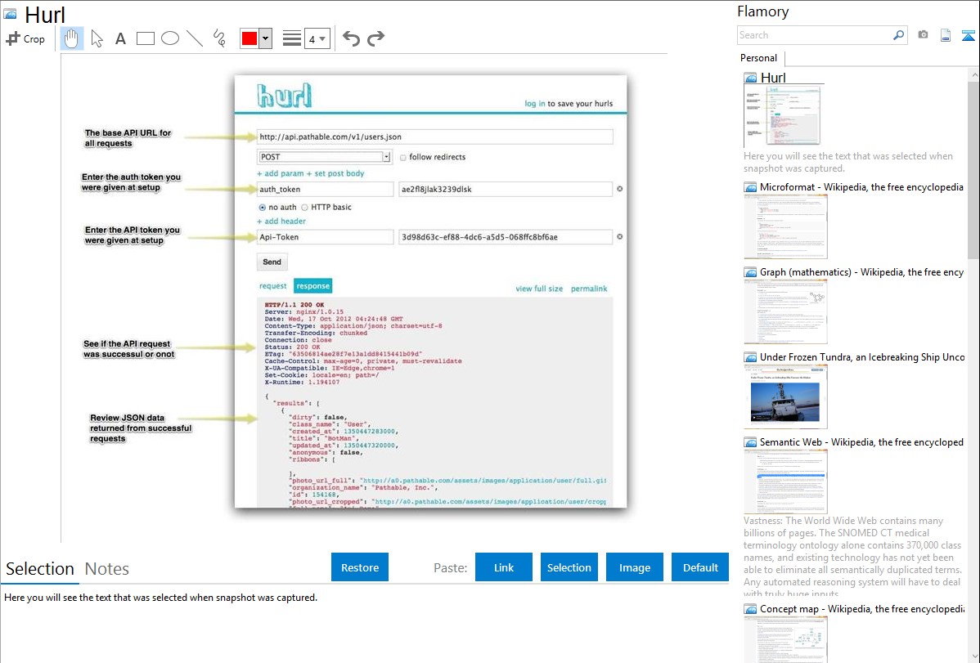Click the hurl logo in snapshot
Viewport: 980px width, 663px height.
tap(285, 96)
